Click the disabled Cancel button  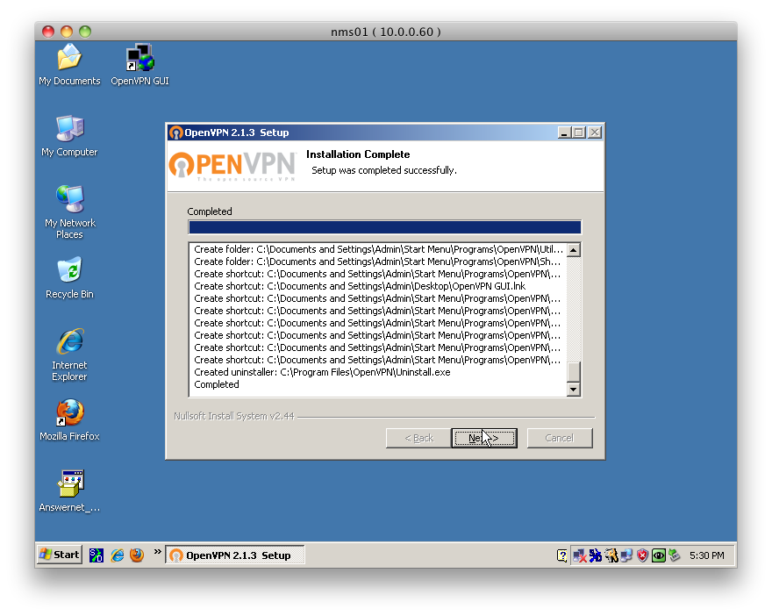[x=560, y=438]
